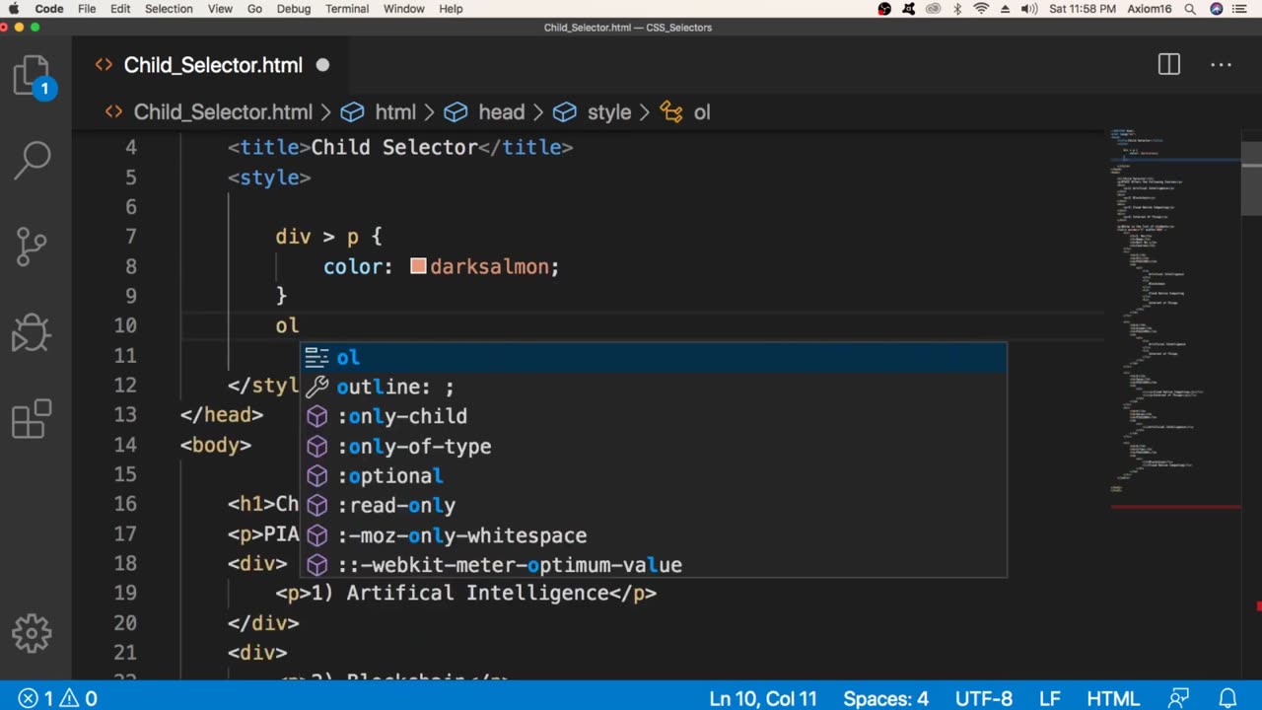Click the feedback icon in status bar
The width and height of the screenshot is (1262, 710).
point(1179,698)
